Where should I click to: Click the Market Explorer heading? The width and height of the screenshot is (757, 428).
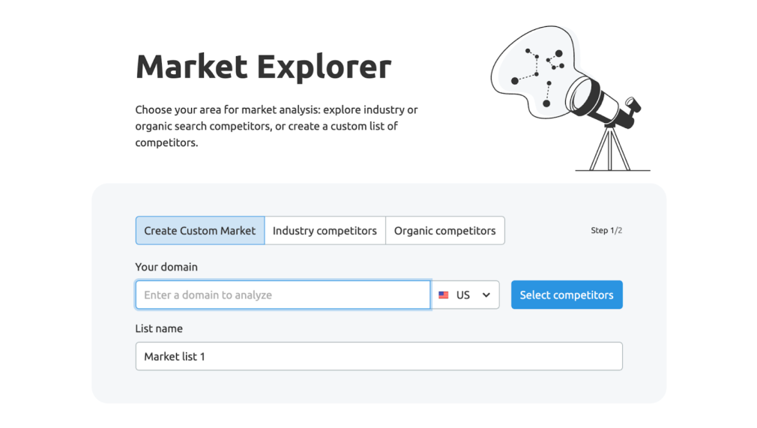pos(264,67)
